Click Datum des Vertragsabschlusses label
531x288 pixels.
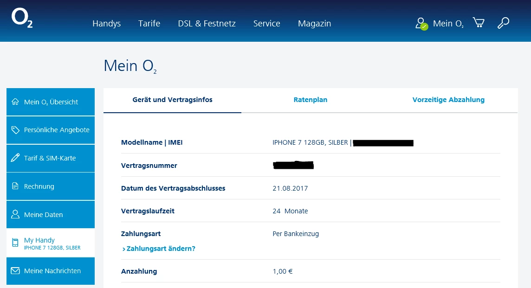click(173, 188)
